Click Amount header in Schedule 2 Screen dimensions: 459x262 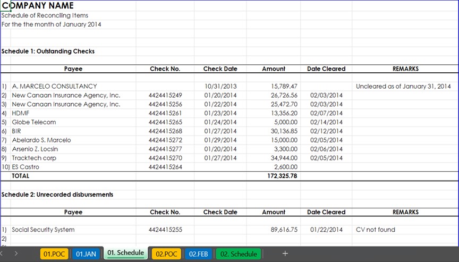274,212
